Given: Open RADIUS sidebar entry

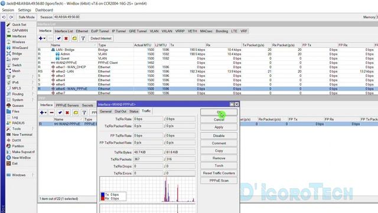Looking at the screenshot, I should tap(18, 123).
